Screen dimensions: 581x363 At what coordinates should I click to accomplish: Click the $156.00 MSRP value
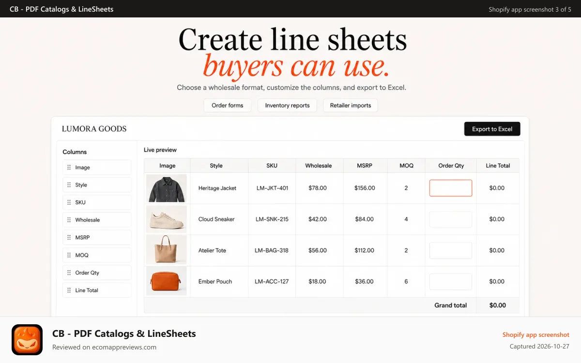click(x=365, y=188)
